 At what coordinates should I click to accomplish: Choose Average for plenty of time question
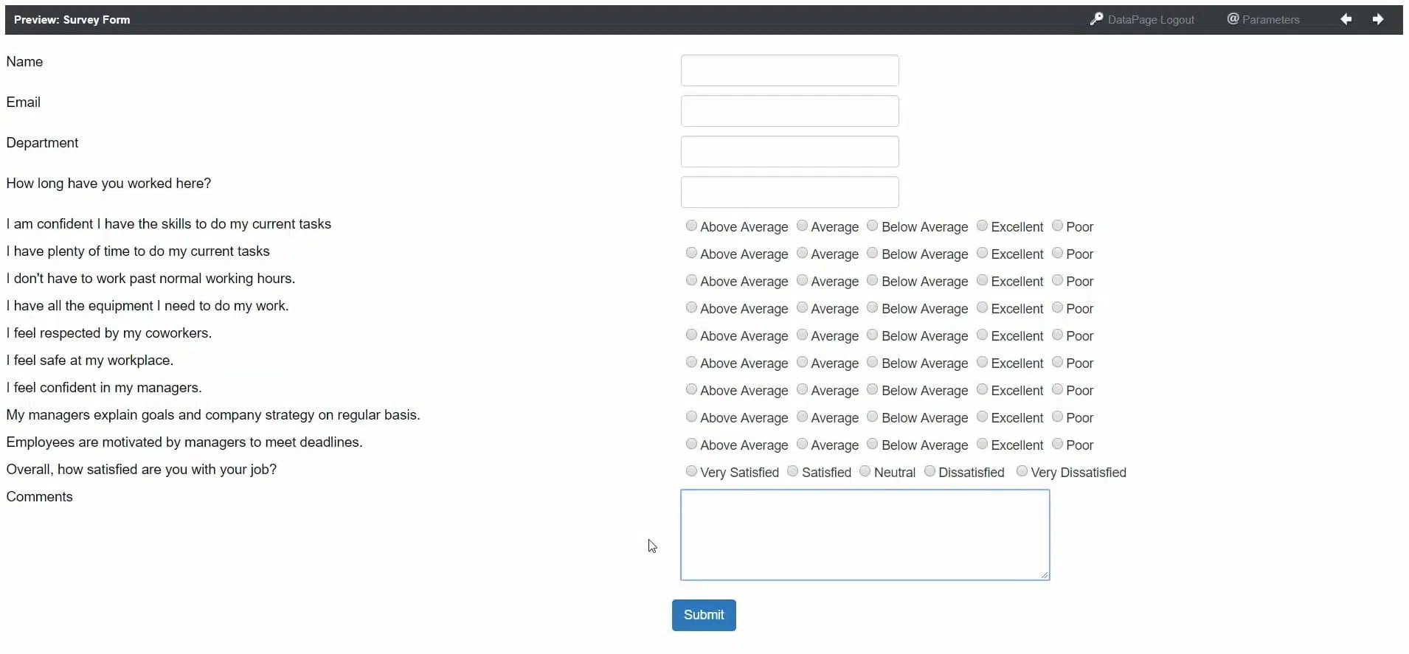[x=802, y=253]
